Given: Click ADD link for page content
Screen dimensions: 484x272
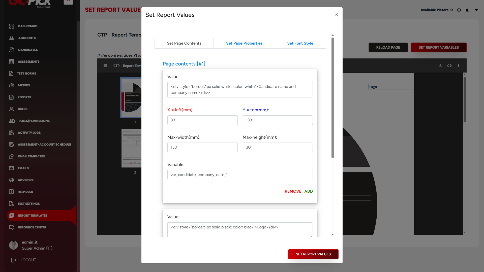Looking at the screenshot, I should 308,191.
